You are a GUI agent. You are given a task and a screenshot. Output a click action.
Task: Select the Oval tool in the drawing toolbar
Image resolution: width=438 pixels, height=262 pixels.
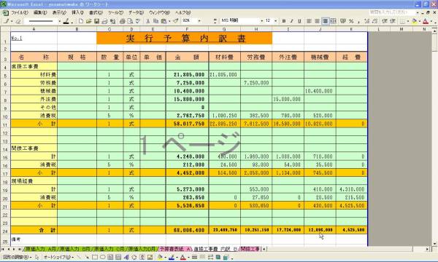102,257
